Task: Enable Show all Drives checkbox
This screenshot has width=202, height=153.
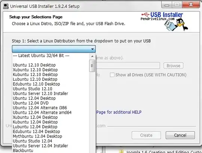Action: [x=112, y=75]
